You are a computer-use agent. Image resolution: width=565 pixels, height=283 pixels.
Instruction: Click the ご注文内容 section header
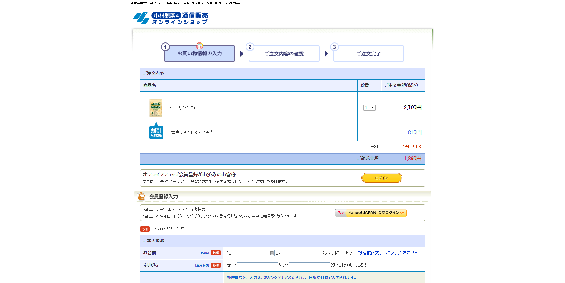pyautogui.click(x=283, y=73)
